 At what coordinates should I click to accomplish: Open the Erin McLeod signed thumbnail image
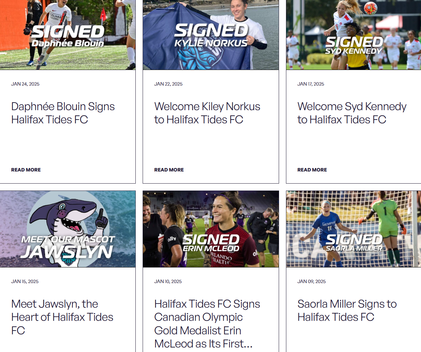(x=211, y=229)
